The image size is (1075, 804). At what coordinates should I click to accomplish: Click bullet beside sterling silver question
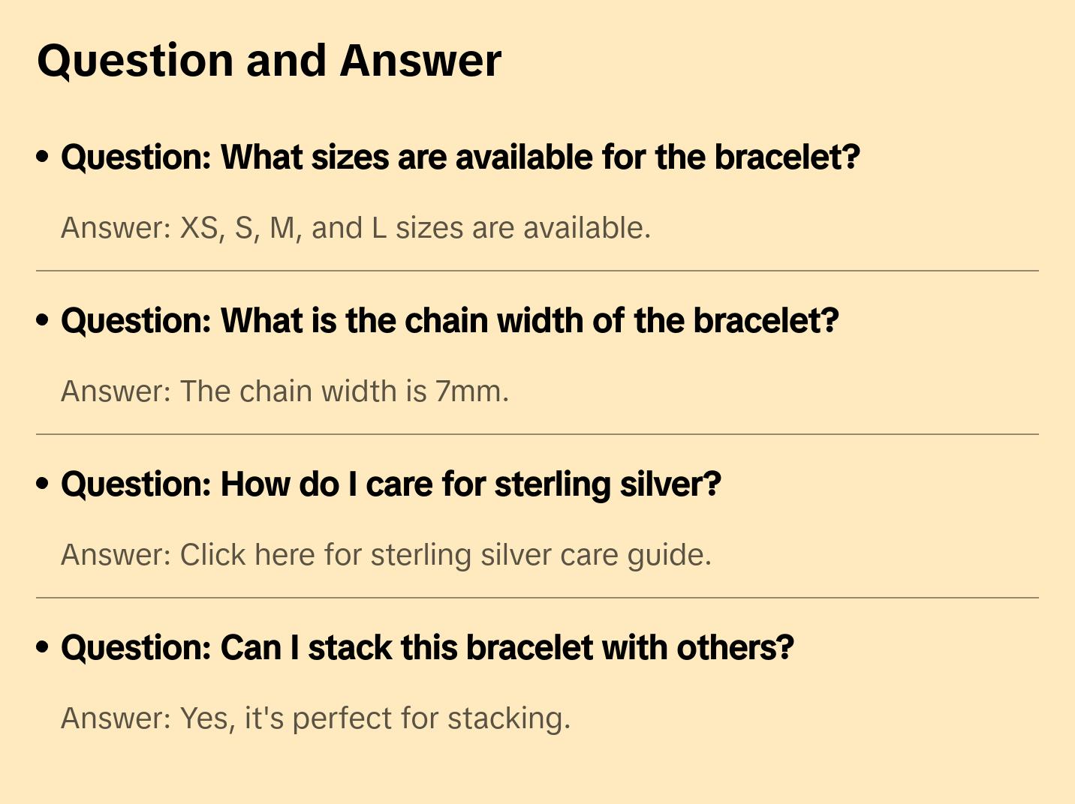click(43, 484)
